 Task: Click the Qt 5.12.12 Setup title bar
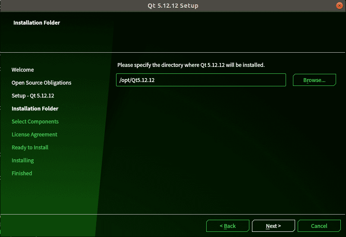click(x=173, y=6)
